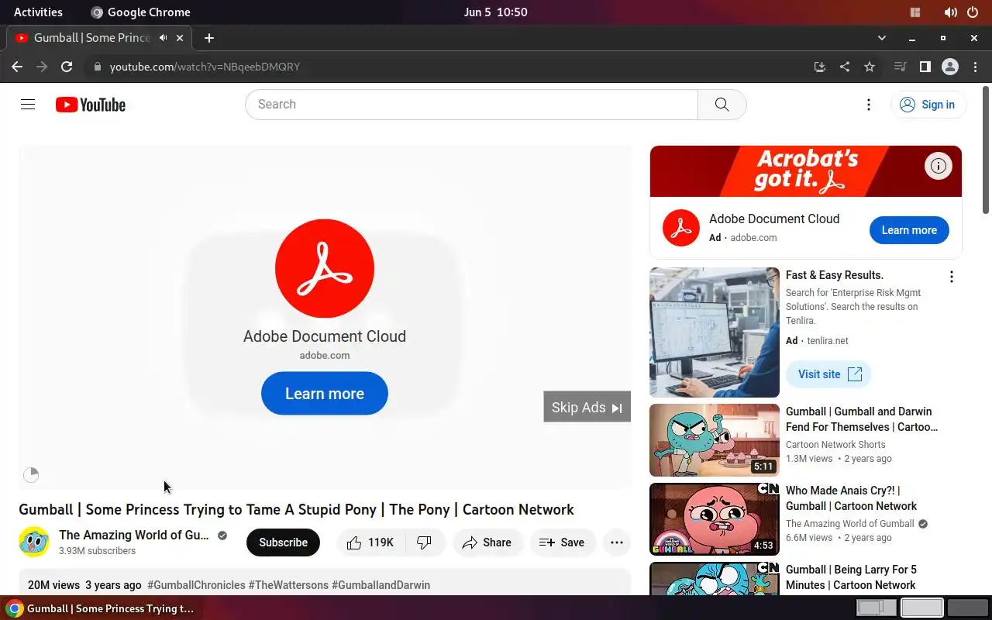Screen dimensions: 992x620
Task: Click the share page icon in address bar
Action: (x=845, y=67)
